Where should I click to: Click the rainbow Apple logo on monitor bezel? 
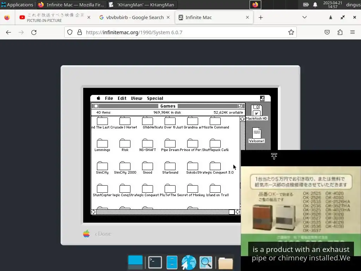tap(86, 234)
